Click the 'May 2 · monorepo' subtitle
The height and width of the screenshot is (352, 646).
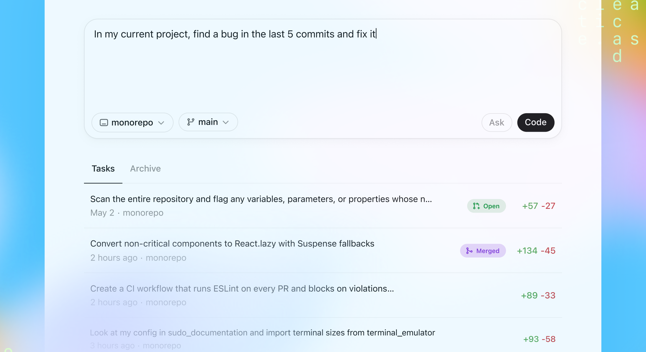(x=127, y=213)
